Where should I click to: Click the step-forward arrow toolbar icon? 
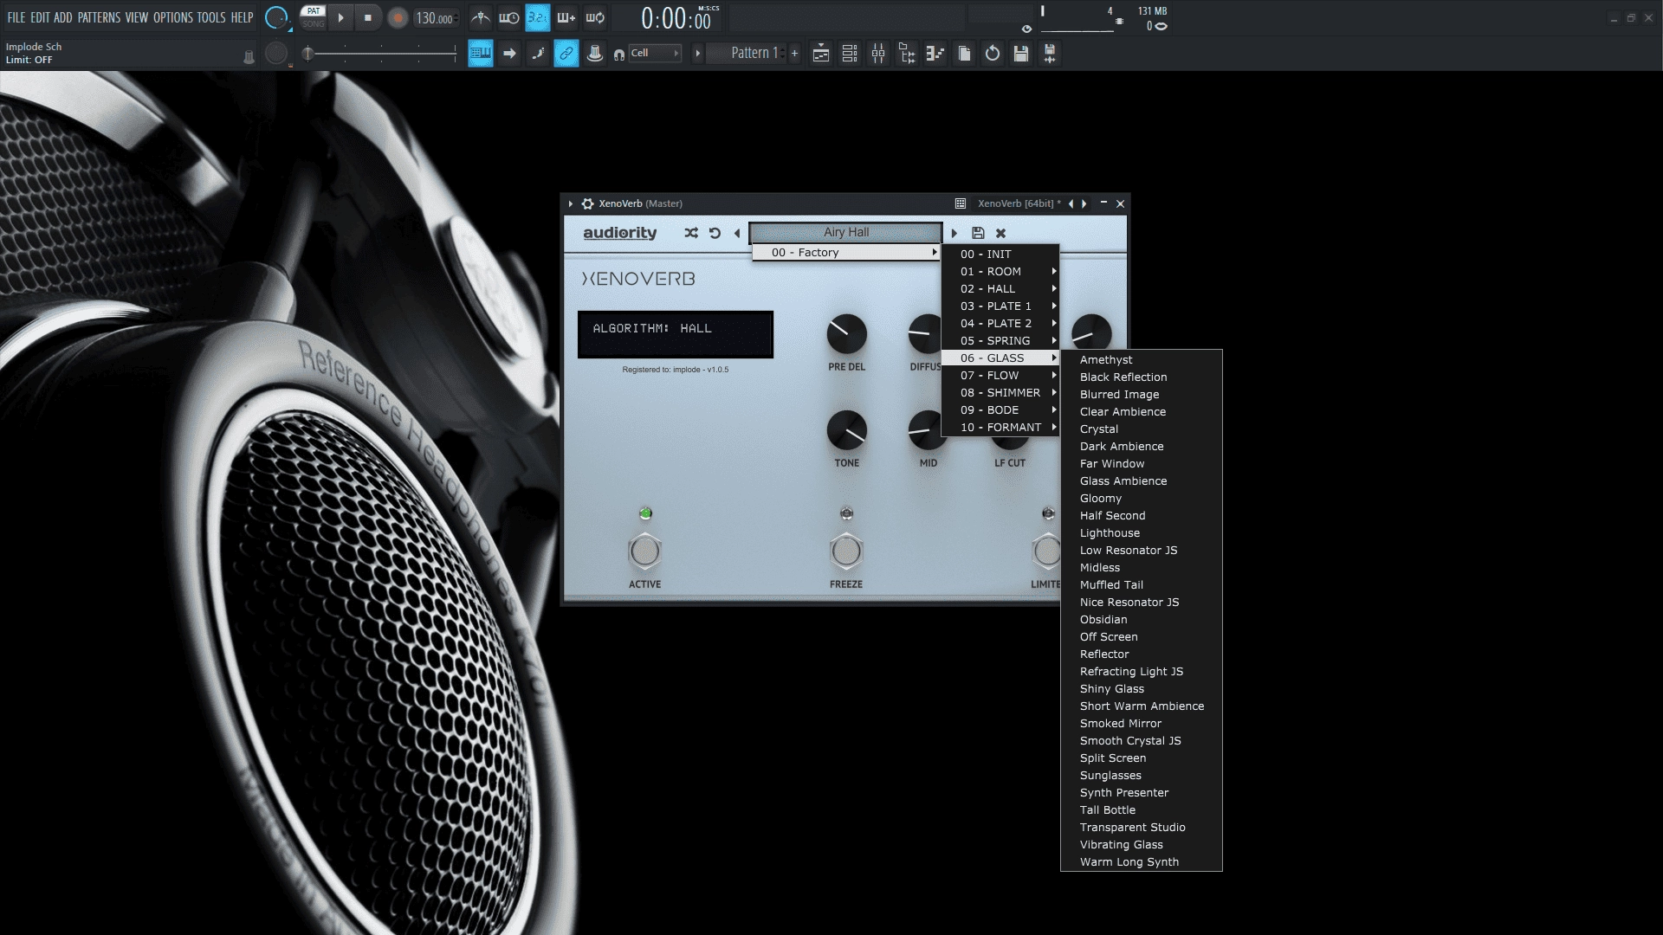tap(509, 54)
